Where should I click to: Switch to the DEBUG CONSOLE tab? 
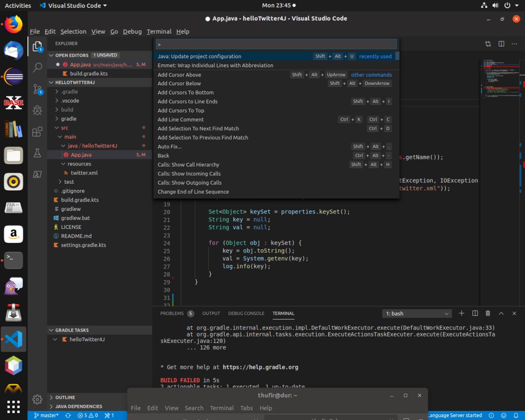246,313
